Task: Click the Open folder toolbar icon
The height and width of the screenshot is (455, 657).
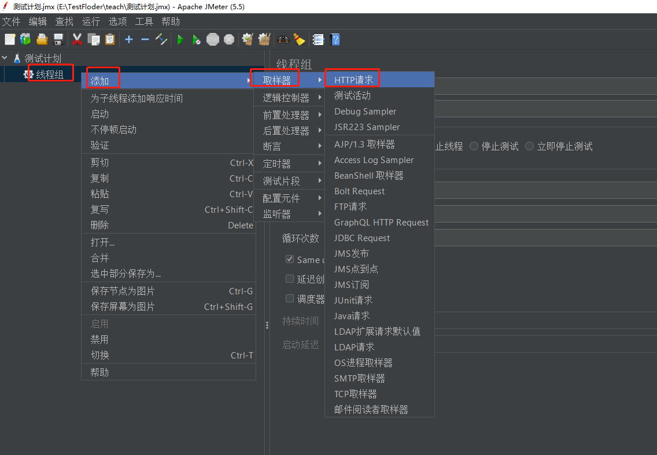Action: [x=42, y=39]
